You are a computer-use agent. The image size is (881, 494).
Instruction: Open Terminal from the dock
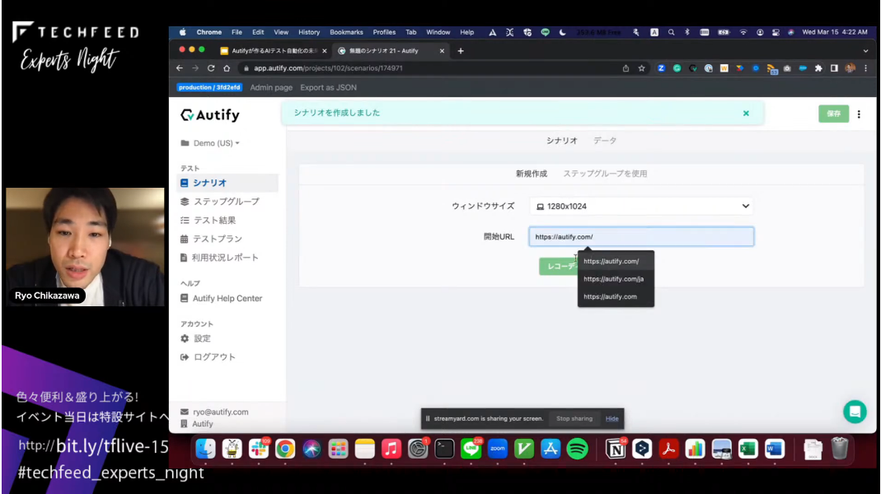[444, 449]
